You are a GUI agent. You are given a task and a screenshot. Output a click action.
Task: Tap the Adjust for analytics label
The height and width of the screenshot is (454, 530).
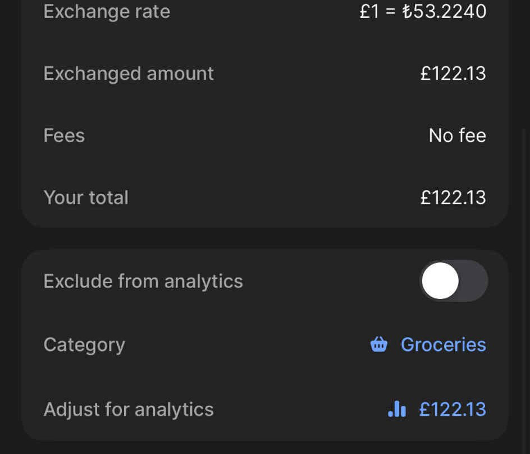[x=129, y=409]
